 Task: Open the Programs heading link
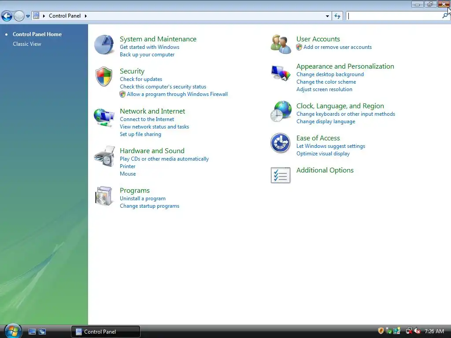135,191
